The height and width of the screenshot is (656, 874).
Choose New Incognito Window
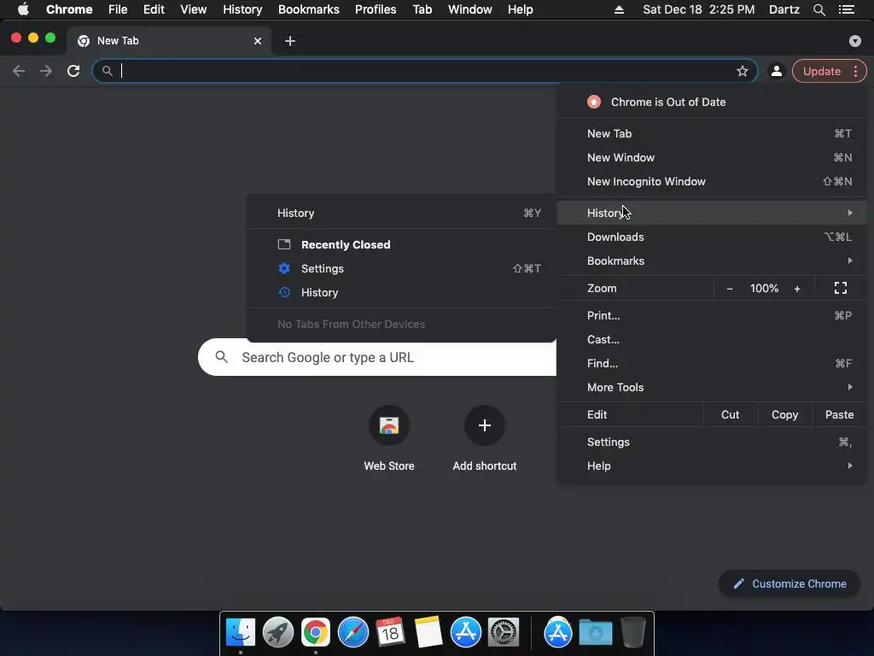tap(712, 181)
